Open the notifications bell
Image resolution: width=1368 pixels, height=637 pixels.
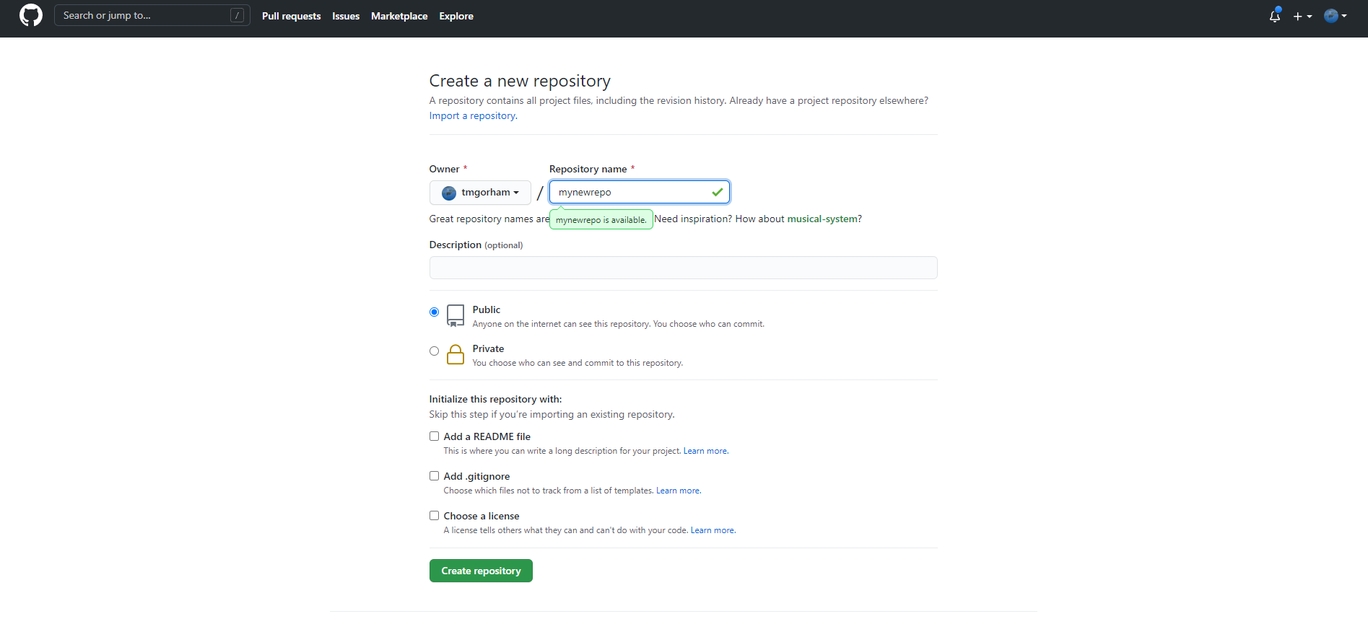pyautogui.click(x=1275, y=16)
